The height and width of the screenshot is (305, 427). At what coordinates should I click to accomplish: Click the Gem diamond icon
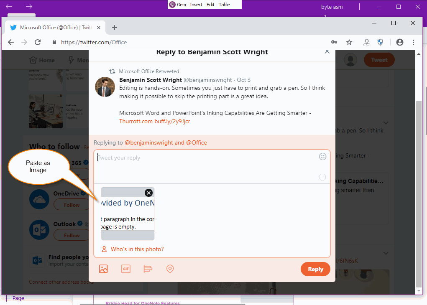[x=172, y=5]
